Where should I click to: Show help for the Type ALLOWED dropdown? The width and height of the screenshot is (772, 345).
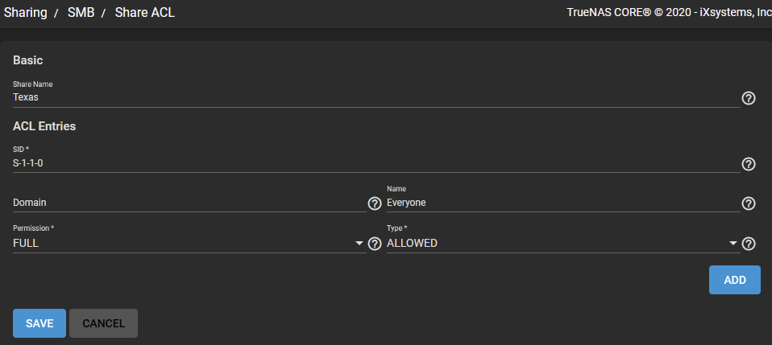click(749, 244)
